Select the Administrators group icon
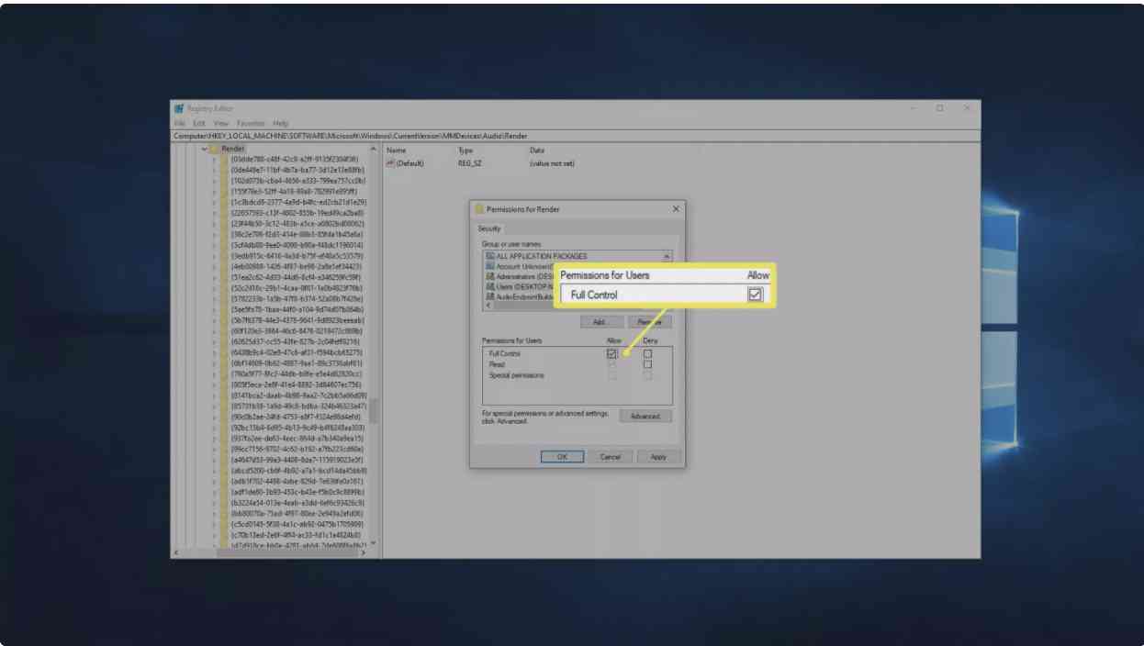This screenshot has width=1144, height=646. tap(489, 276)
